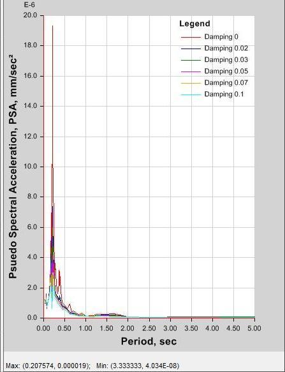
Task: Click the Damping 0 red legend line
Action: pos(191,37)
